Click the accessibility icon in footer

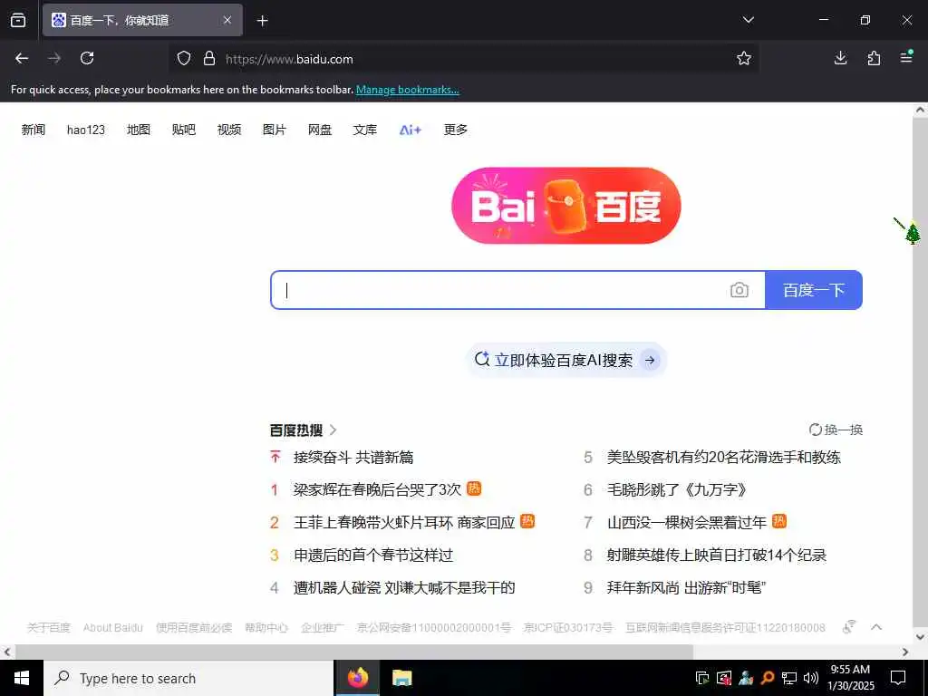point(849,627)
